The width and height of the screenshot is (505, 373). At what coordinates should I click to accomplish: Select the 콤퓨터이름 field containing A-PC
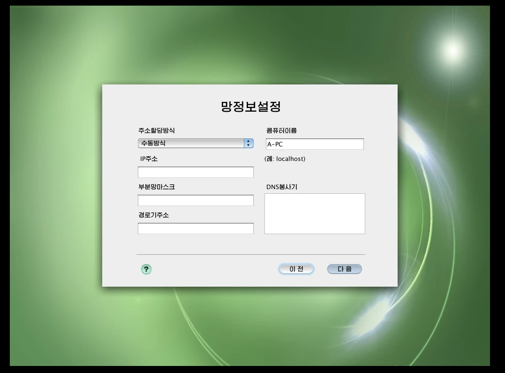pyautogui.click(x=314, y=144)
